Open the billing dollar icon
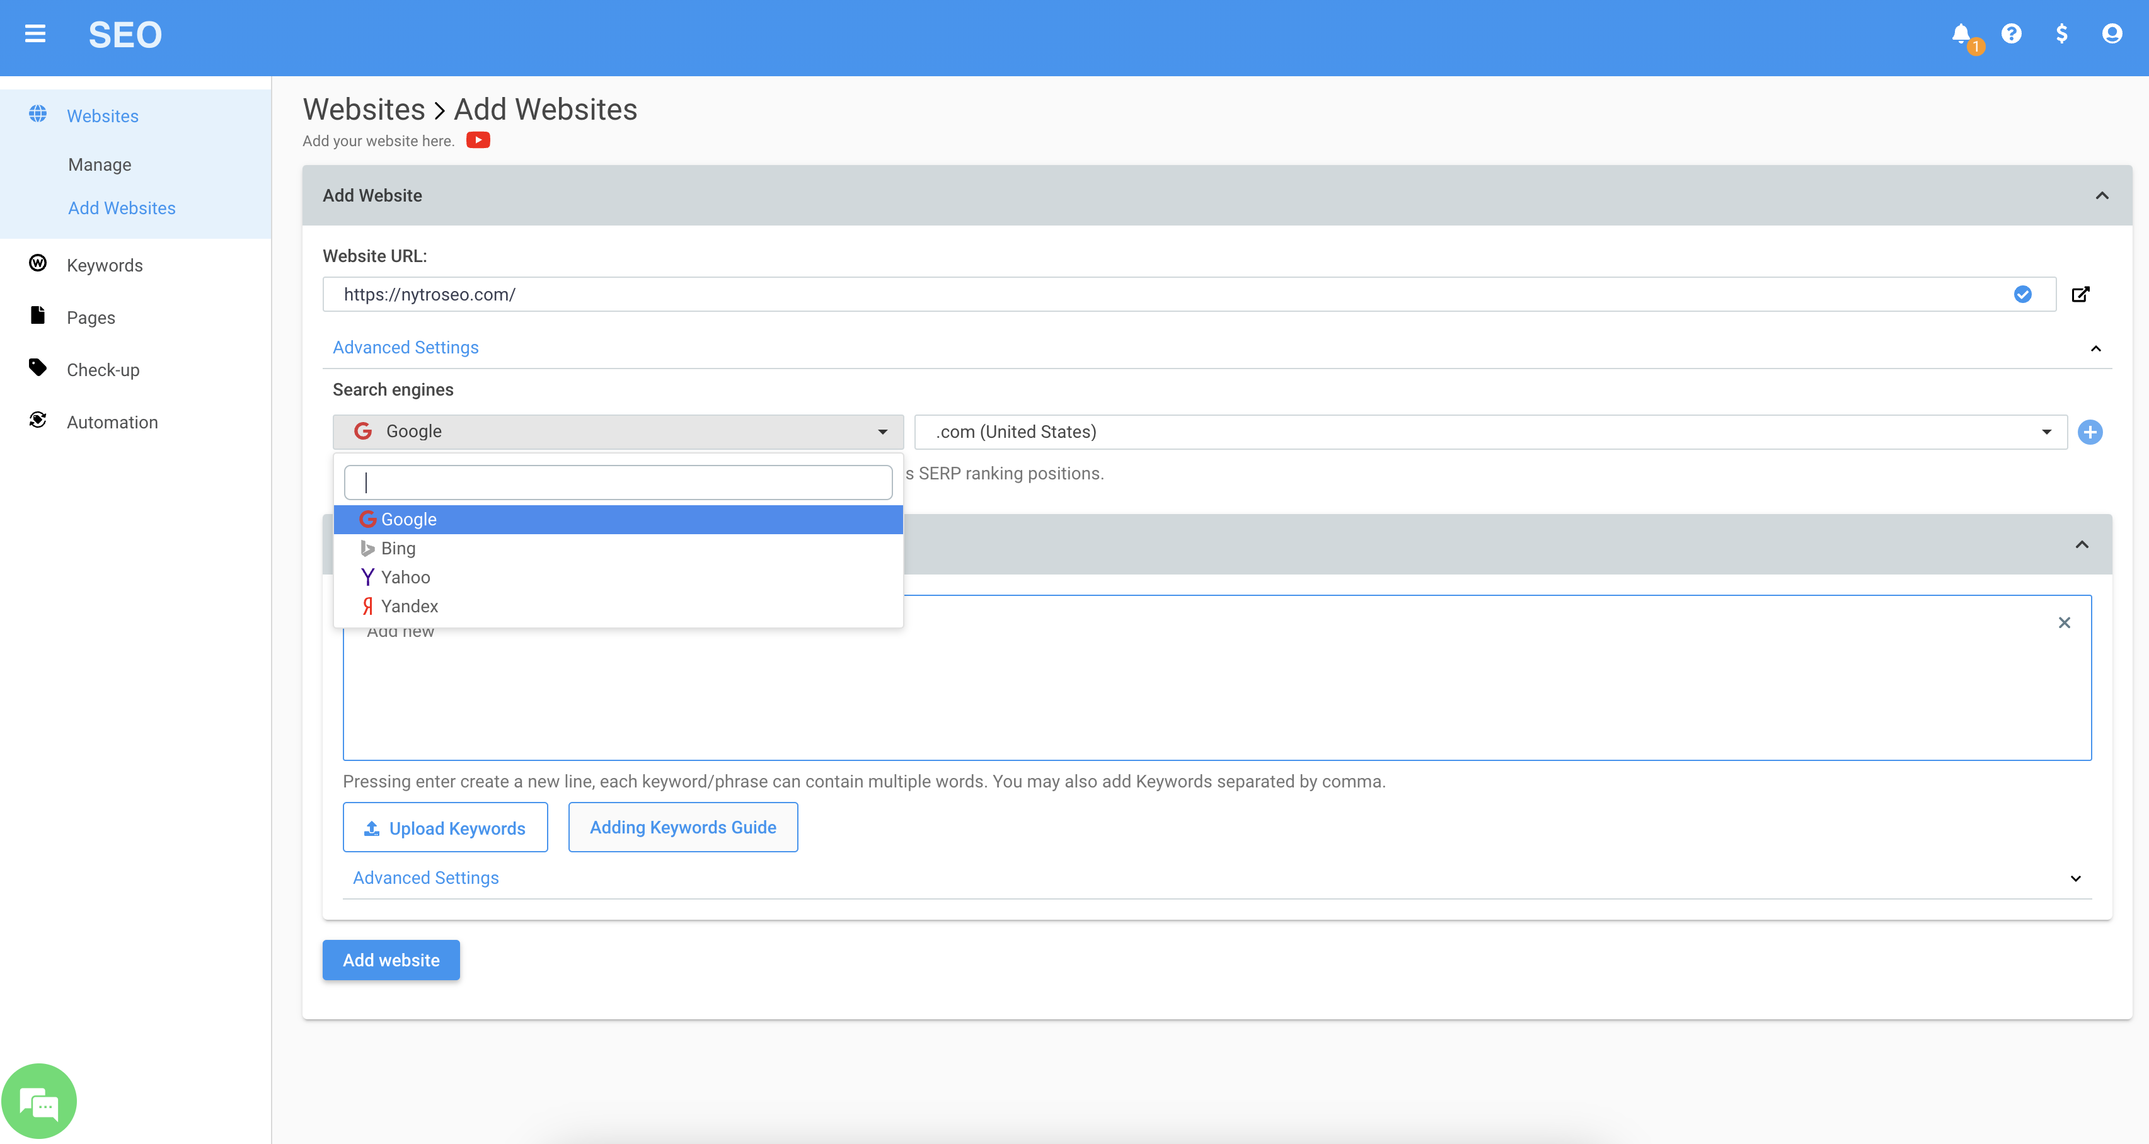This screenshot has width=2149, height=1144. pos(2061,33)
